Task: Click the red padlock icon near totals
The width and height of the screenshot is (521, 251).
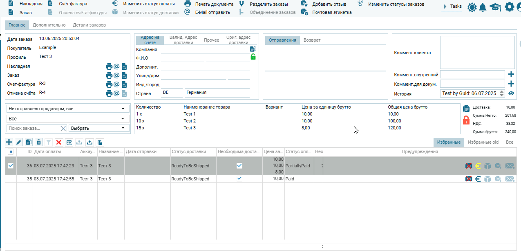Action: tap(466, 120)
